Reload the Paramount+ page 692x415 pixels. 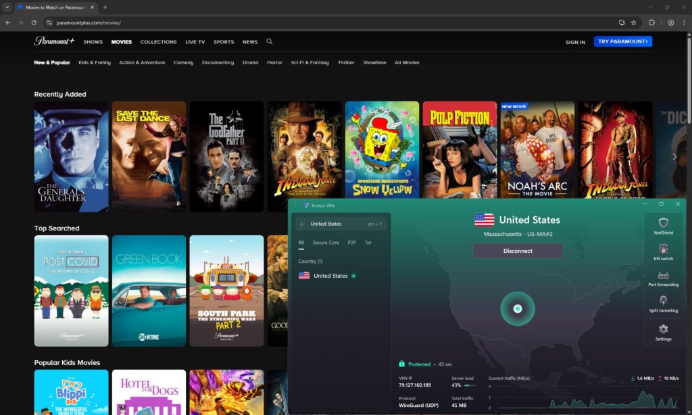coord(34,22)
